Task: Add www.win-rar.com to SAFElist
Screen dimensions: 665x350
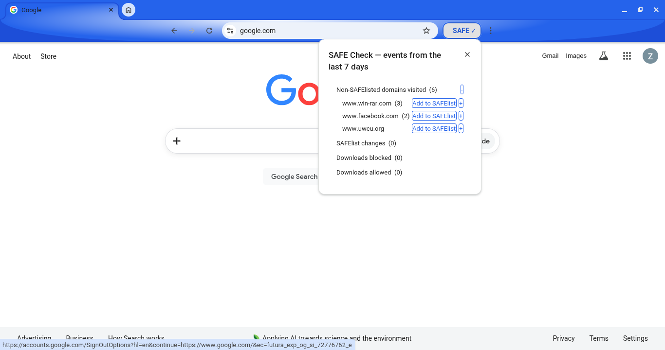Action: [434, 103]
